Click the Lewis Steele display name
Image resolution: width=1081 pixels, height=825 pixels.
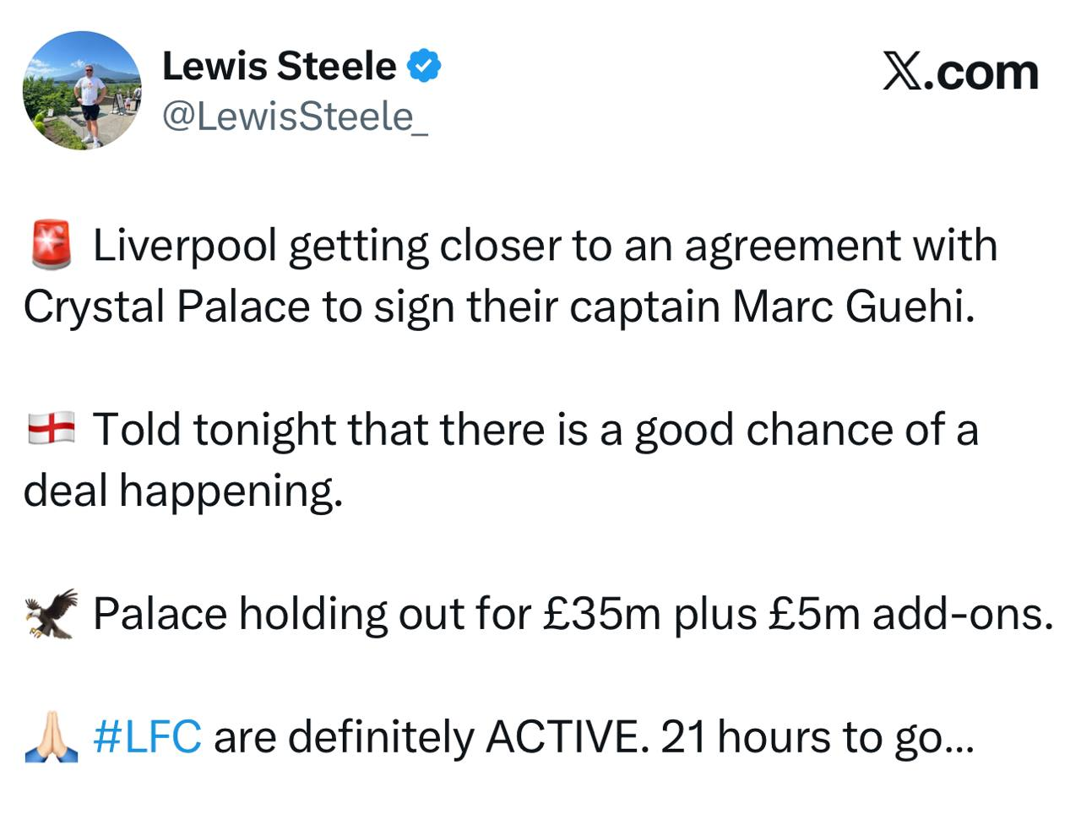279,67
